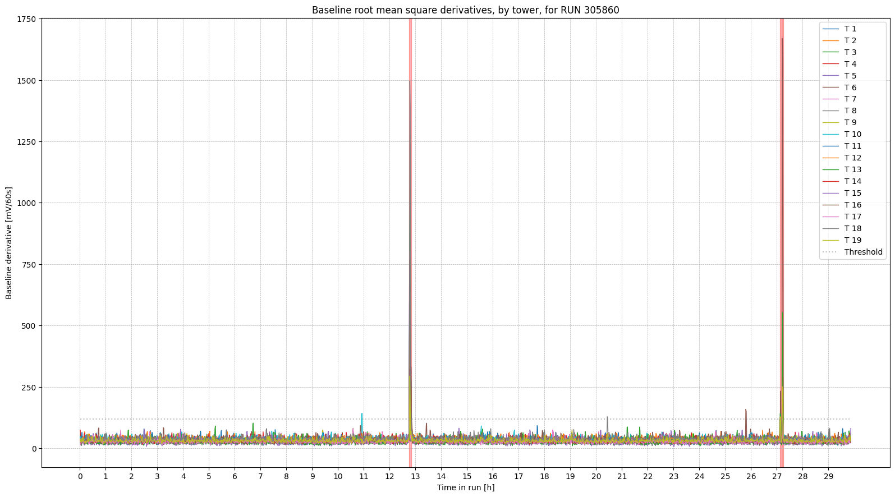
Task: Click the small brown spike before hour 26
Action: [745, 411]
